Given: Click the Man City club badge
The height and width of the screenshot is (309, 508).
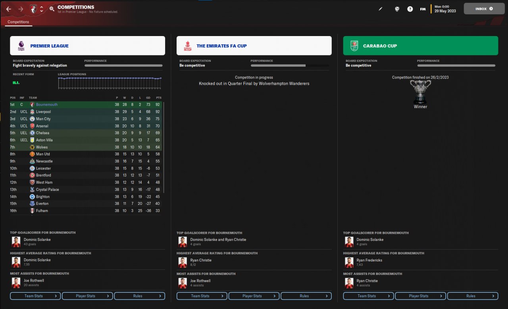Looking at the screenshot, I should [x=32, y=119].
